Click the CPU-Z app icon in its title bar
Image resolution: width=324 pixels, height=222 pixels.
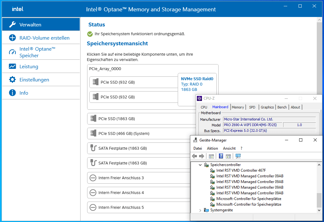[x=199, y=98]
